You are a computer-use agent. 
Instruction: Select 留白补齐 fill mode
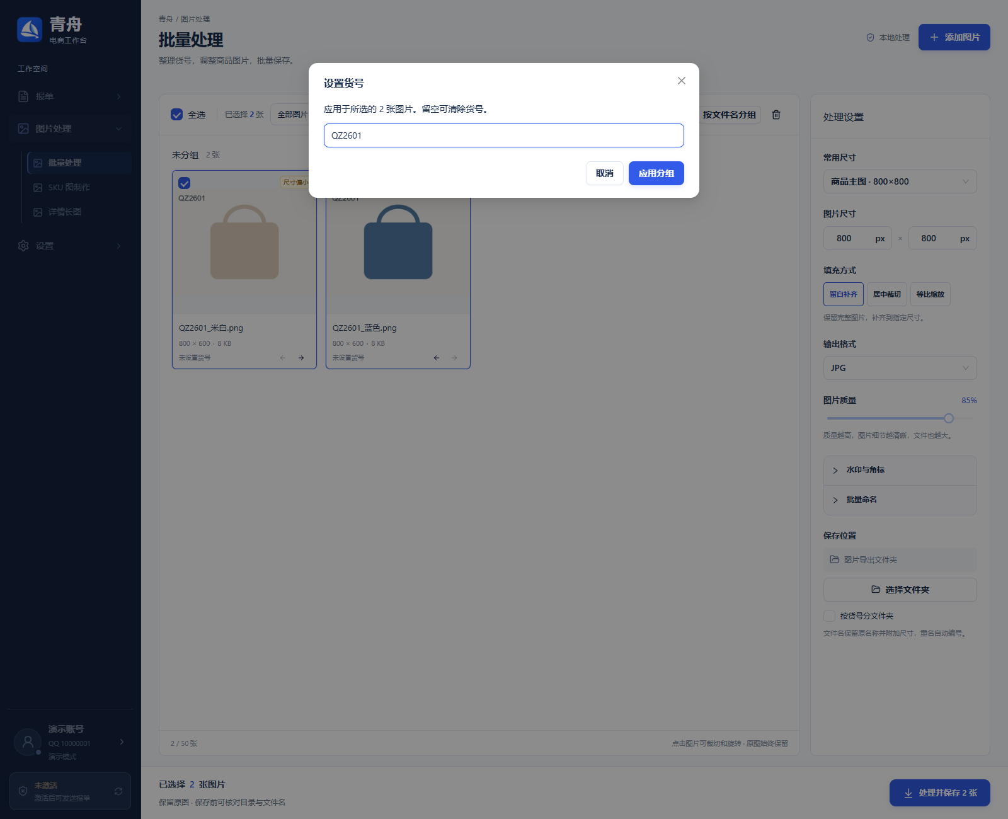tap(843, 294)
